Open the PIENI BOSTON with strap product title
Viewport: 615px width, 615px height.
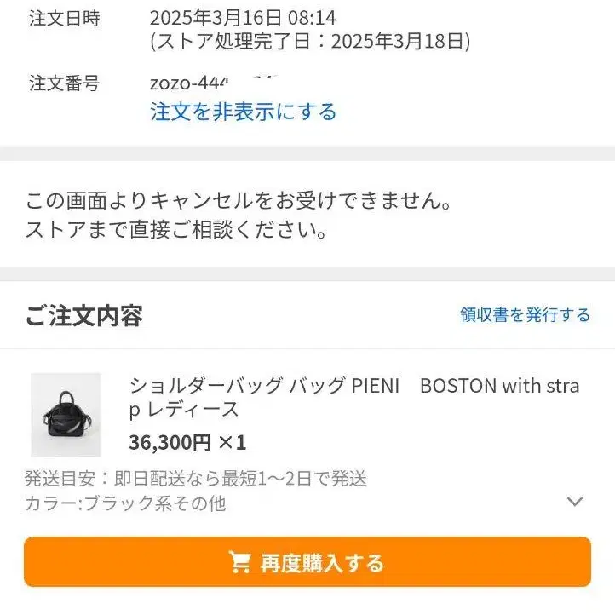coord(353,386)
